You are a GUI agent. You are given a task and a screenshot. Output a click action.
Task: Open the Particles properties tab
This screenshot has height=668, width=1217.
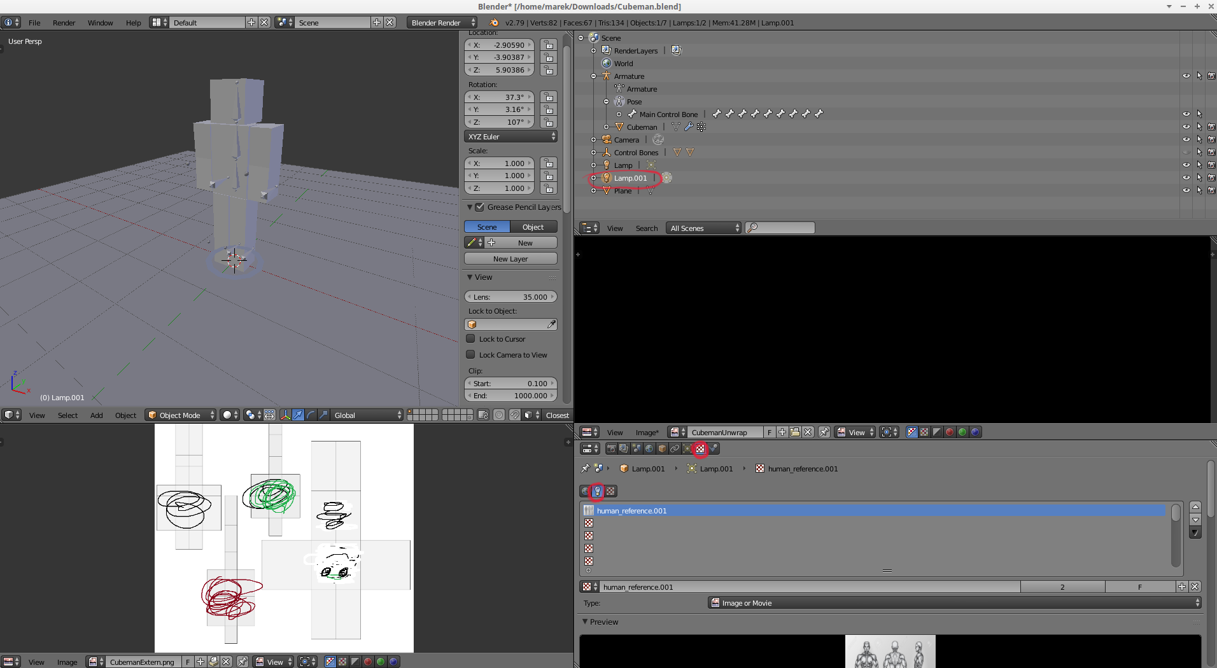714,449
